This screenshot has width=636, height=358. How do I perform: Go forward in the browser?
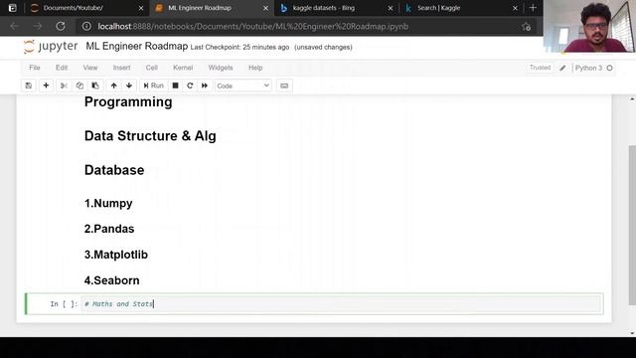[38, 27]
